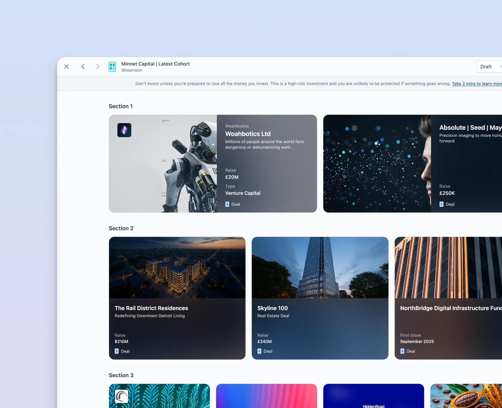Open the cocoa beans Section 3 card
This screenshot has width=502, height=408.
[x=466, y=396]
